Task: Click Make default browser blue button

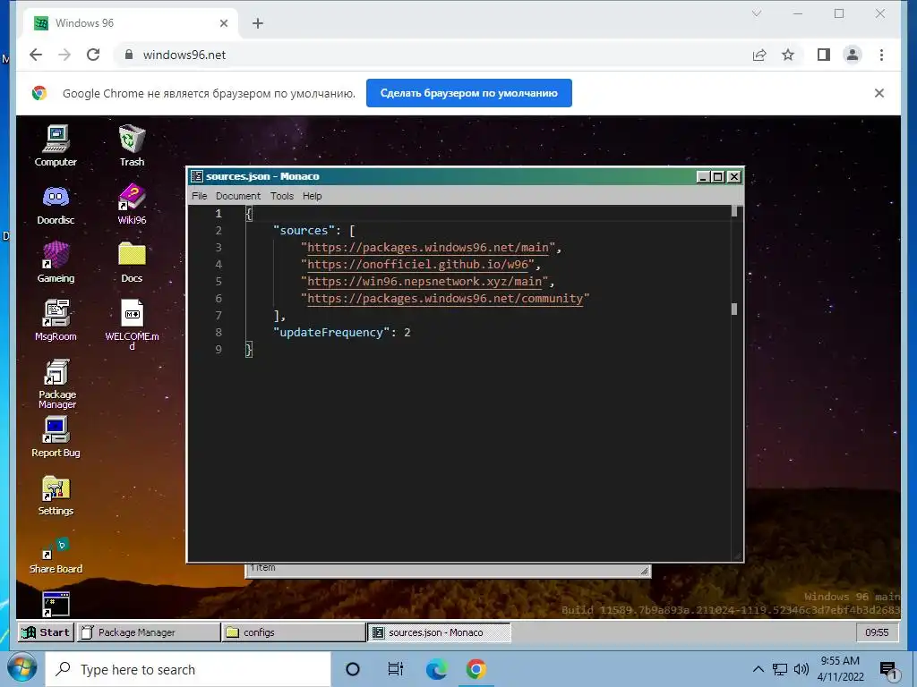Action: [469, 93]
